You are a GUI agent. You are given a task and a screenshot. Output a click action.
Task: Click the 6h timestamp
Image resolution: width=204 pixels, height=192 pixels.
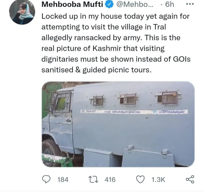(x=169, y=5)
